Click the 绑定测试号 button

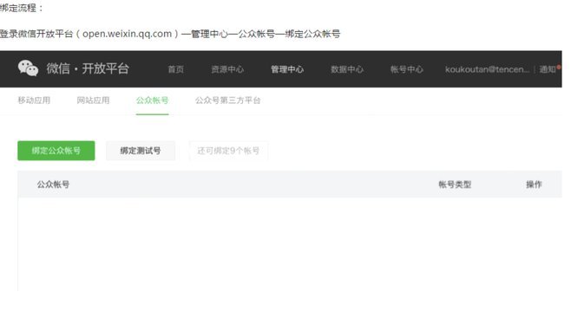point(141,151)
